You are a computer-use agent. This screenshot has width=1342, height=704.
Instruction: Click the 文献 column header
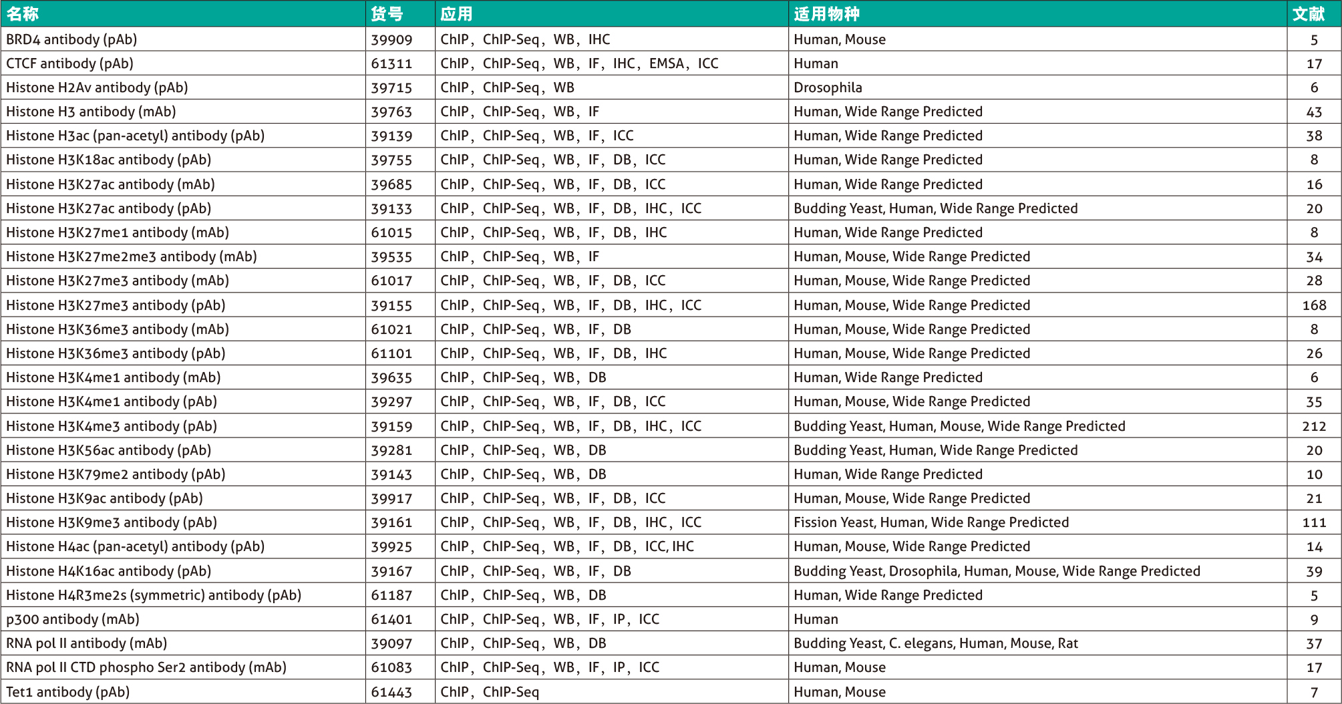pyautogui.click(x=1308, y=13)
